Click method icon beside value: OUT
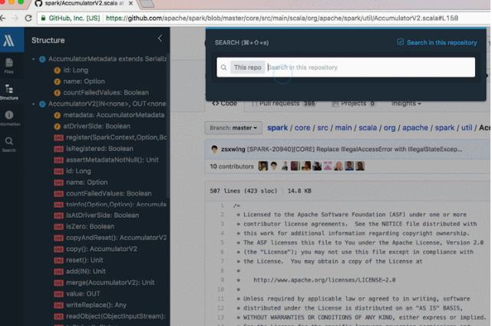492x326 pixels. pos(58,294)
